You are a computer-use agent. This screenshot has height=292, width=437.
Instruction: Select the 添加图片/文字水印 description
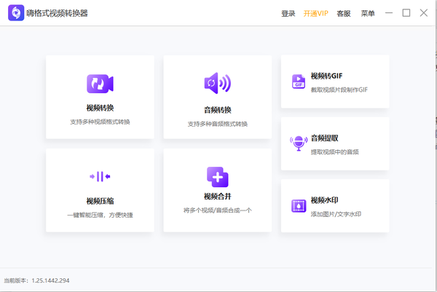click(x=336, y=214)
